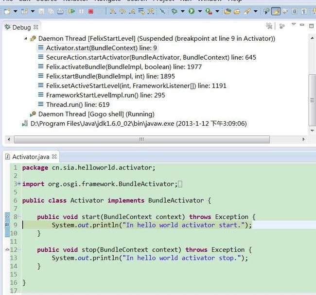Click the Search flashlight icon
Image resolution: width=316 pixels, height=295 pixels.
point(247,11)
